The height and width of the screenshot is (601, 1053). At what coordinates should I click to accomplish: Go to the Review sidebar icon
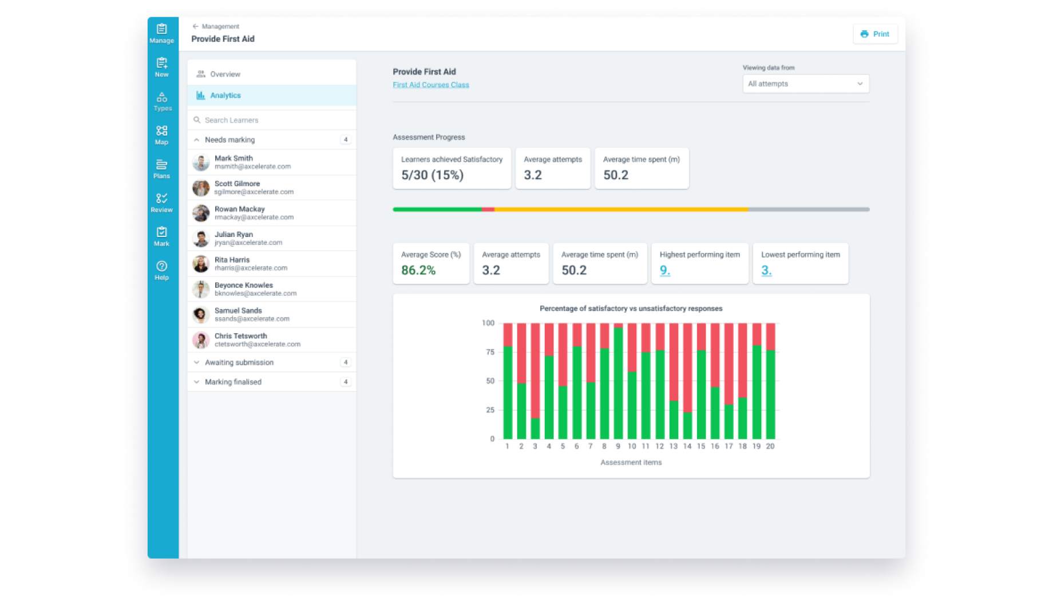[162, 202]
